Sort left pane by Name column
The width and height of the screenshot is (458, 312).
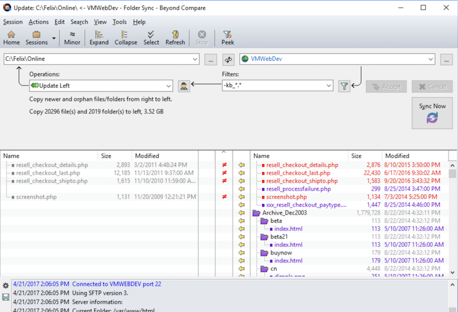pos(49,155)
